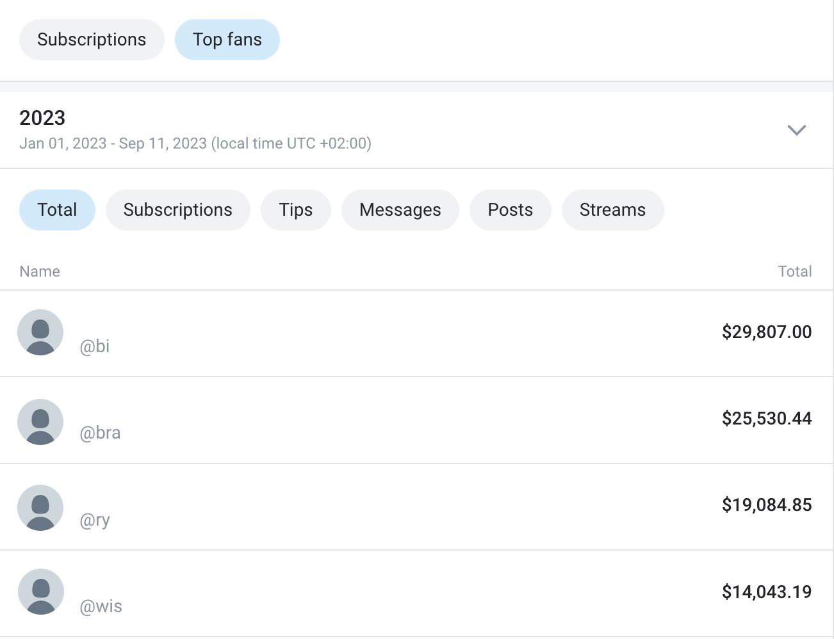Open the profile of @bra

coord(101,432)
